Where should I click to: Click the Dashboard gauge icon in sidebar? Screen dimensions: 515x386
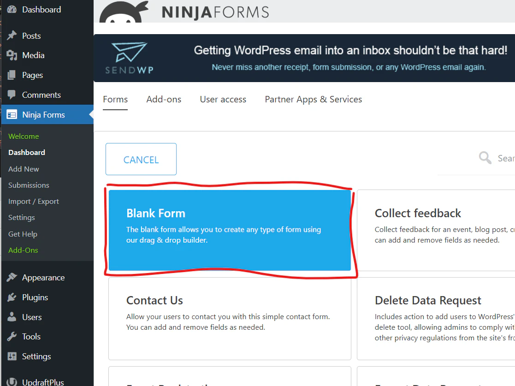(x=12, y=10)
